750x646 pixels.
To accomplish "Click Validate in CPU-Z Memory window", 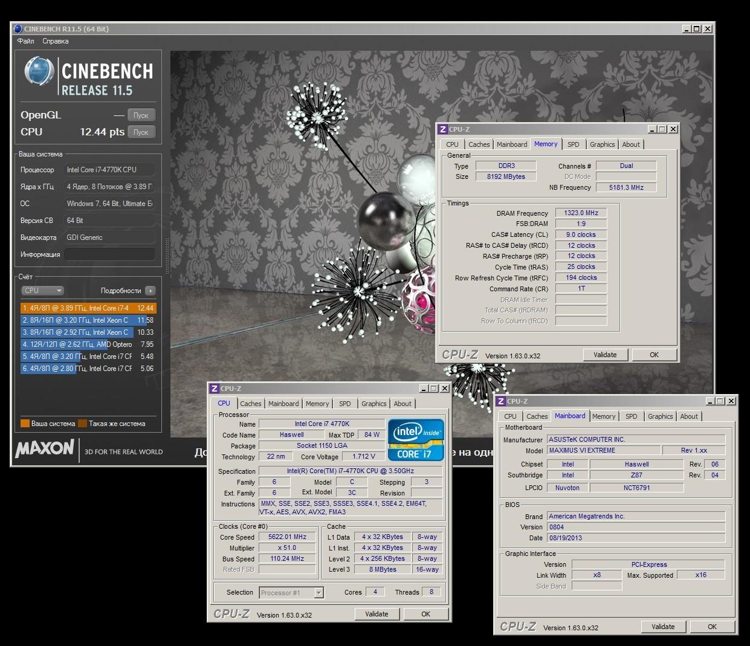I will [605, 355].
